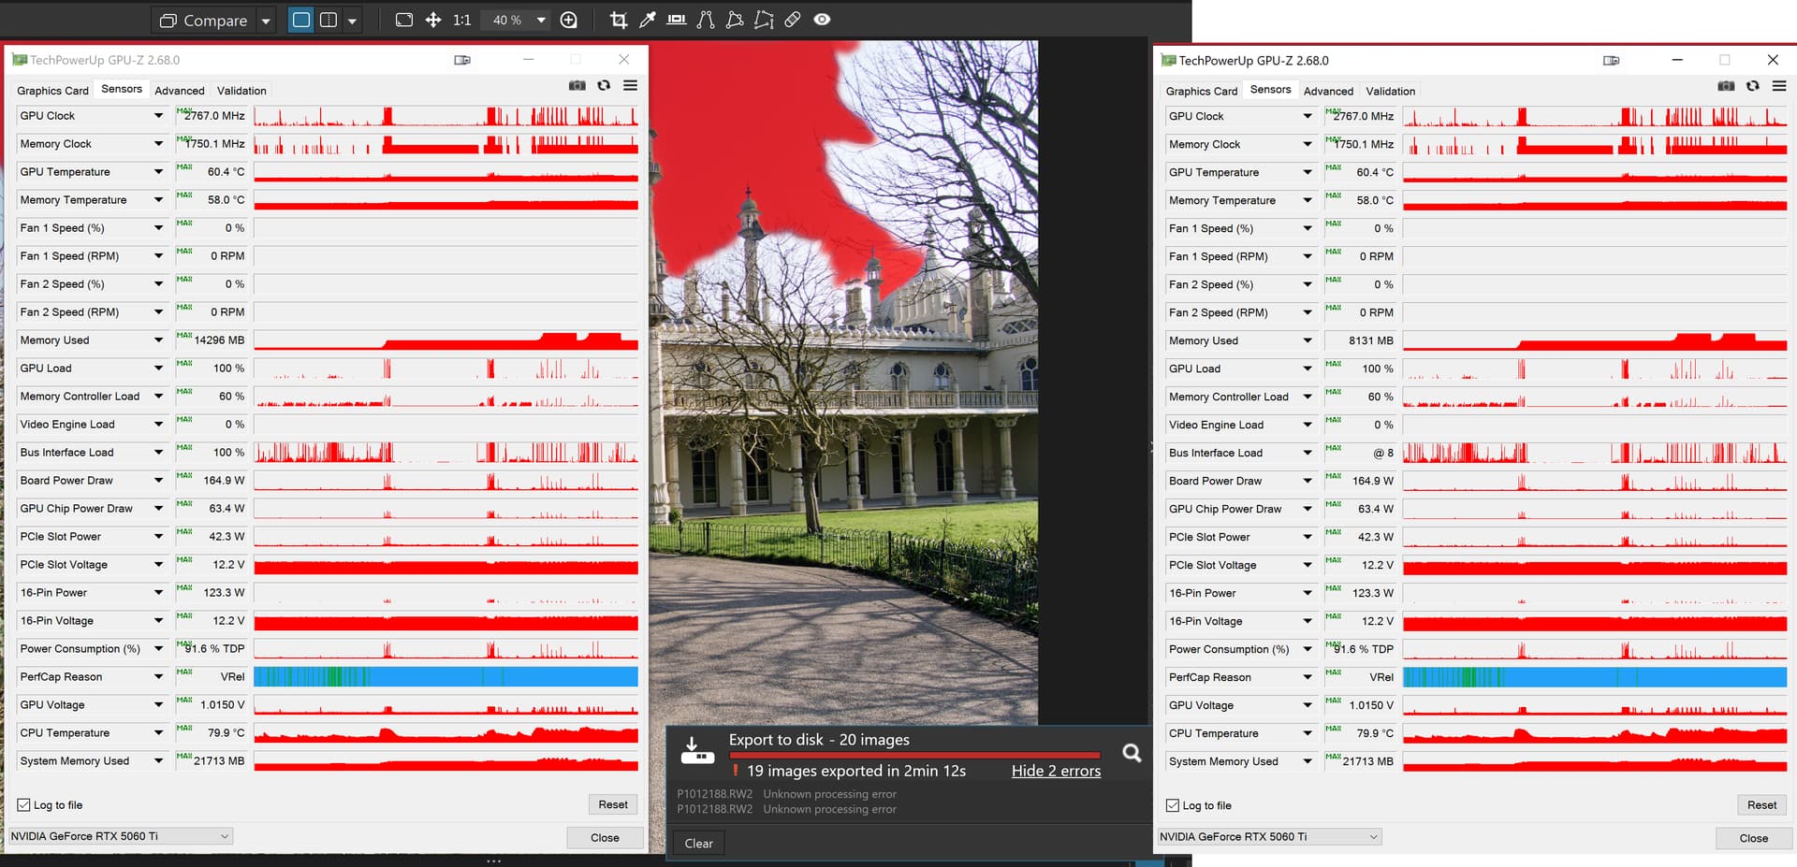Take screenshot in left GPU-Z window
This screenshot has width=1797, height=867.
click(x=577, y=86)
